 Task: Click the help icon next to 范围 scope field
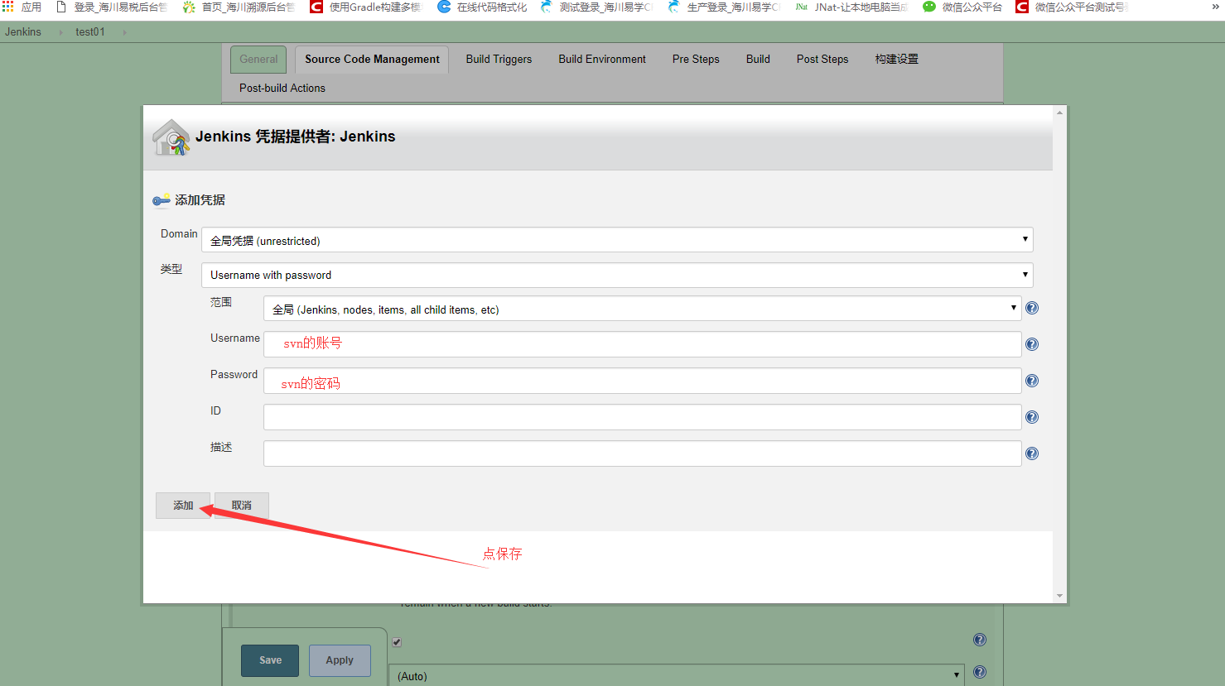click(x=1032, y=308)
